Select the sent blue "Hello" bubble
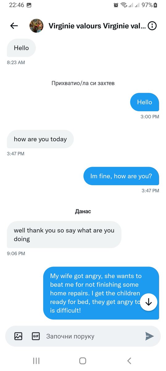This screenshot has height=371, width=166. 145,102
